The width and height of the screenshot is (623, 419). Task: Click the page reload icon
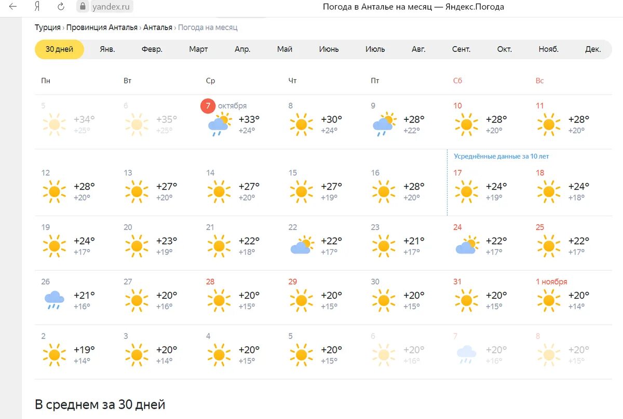pyautogui.click(x=61, y=7)
